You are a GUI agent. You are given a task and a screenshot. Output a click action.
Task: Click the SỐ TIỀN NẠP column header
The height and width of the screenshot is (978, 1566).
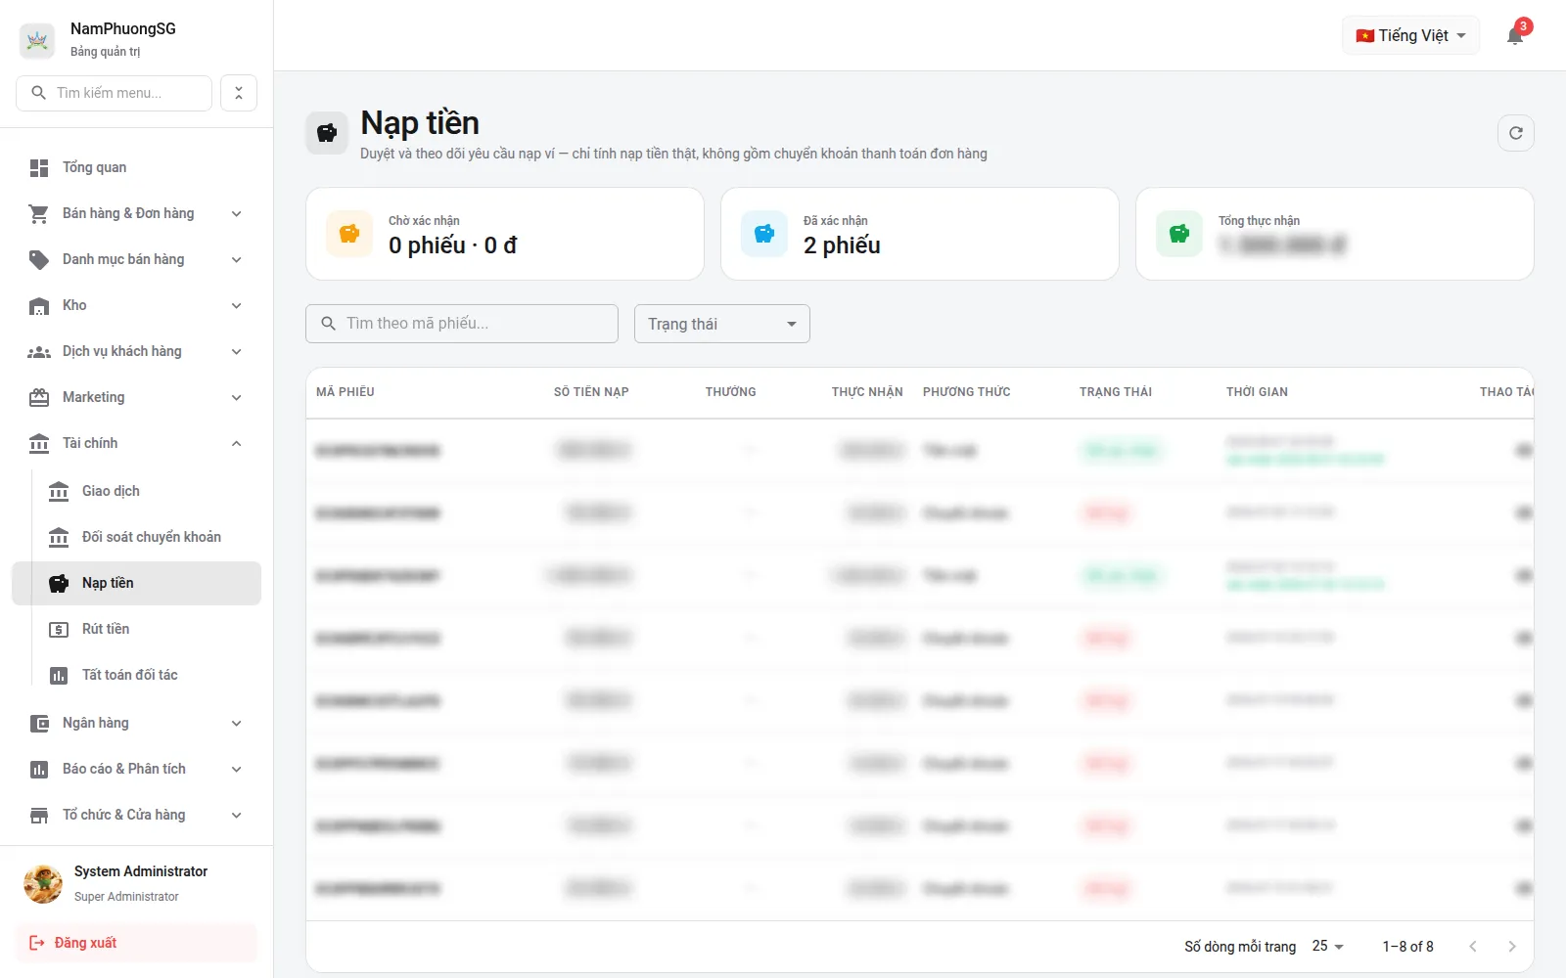coord(591,392)
